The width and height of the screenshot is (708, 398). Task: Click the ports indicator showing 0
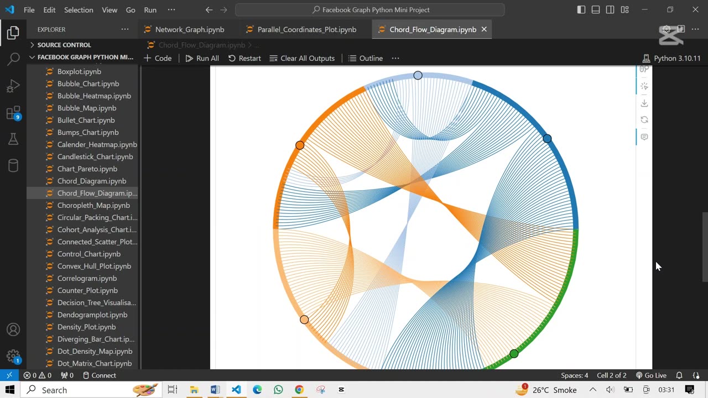(x=67, y=375)
